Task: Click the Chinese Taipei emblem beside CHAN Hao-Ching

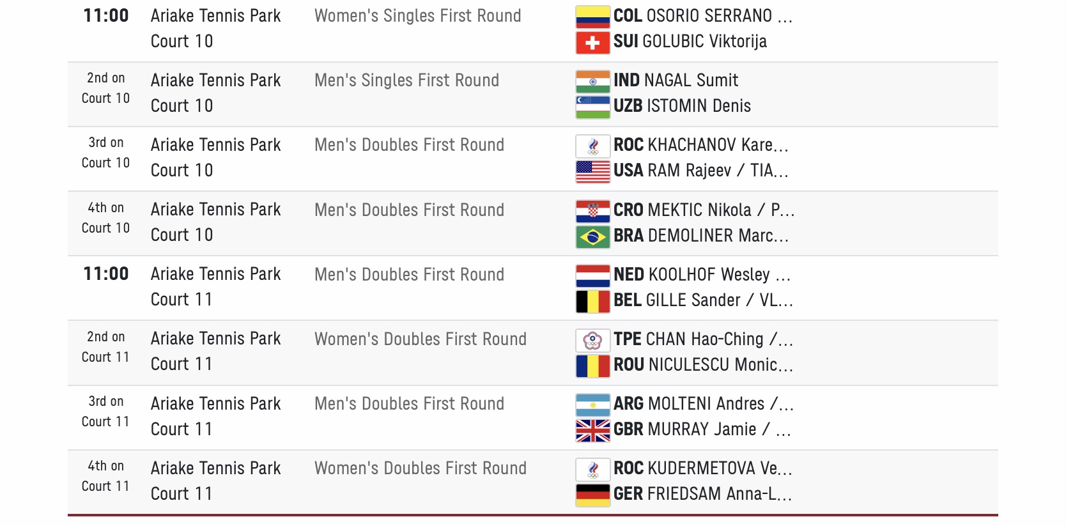Action: click(x=592, y=340)
